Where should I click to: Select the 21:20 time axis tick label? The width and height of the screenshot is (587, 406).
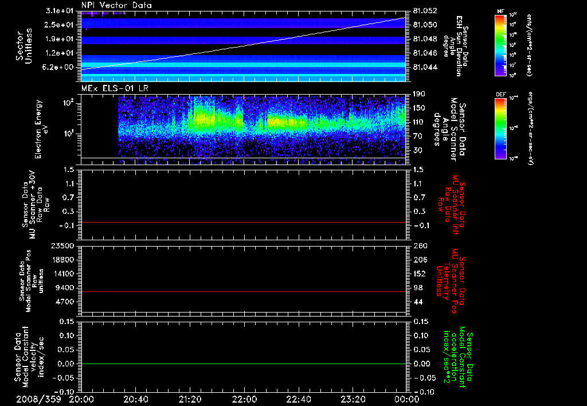(190, 399)
